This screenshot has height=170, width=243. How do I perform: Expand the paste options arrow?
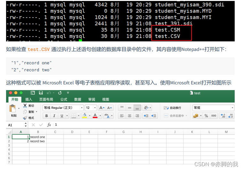point(19,109)
